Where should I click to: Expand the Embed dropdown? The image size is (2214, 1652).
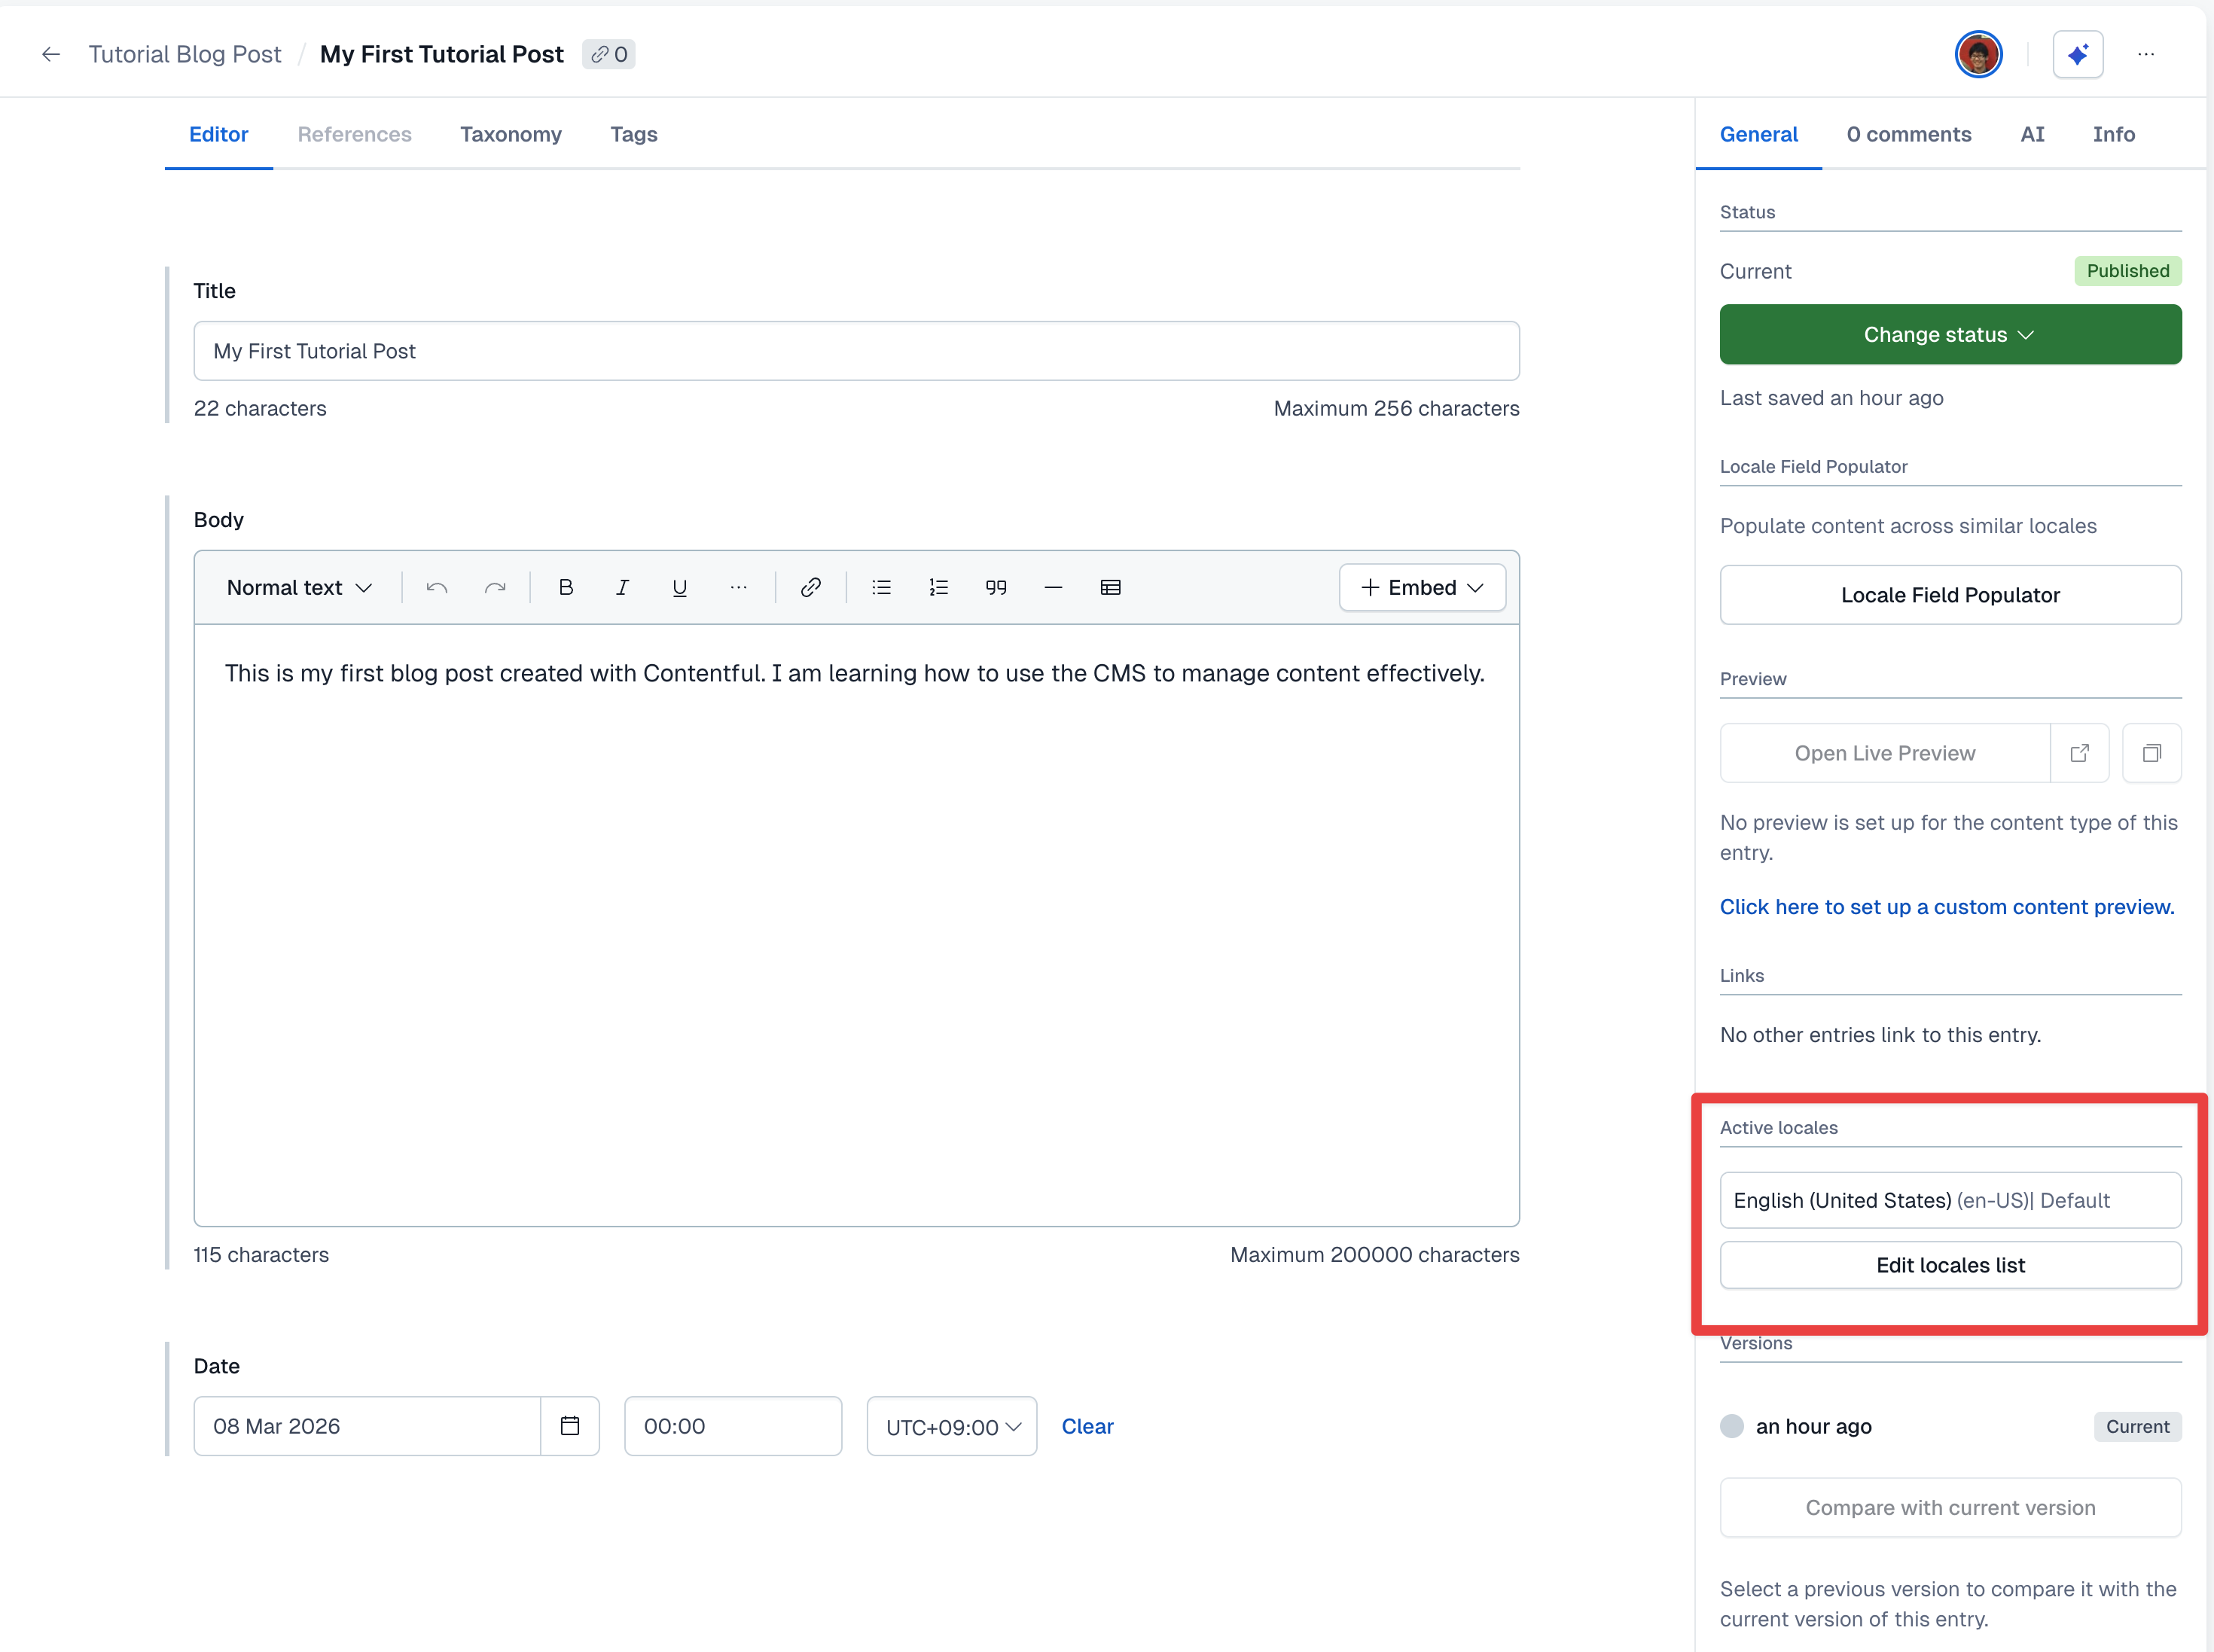[1422, 587]
